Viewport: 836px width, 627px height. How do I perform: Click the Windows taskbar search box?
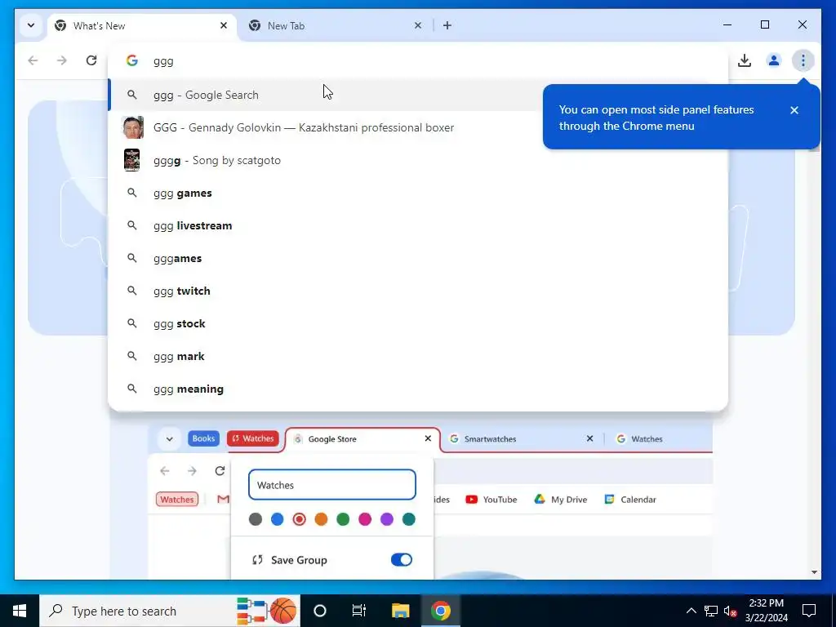(170, 611)
